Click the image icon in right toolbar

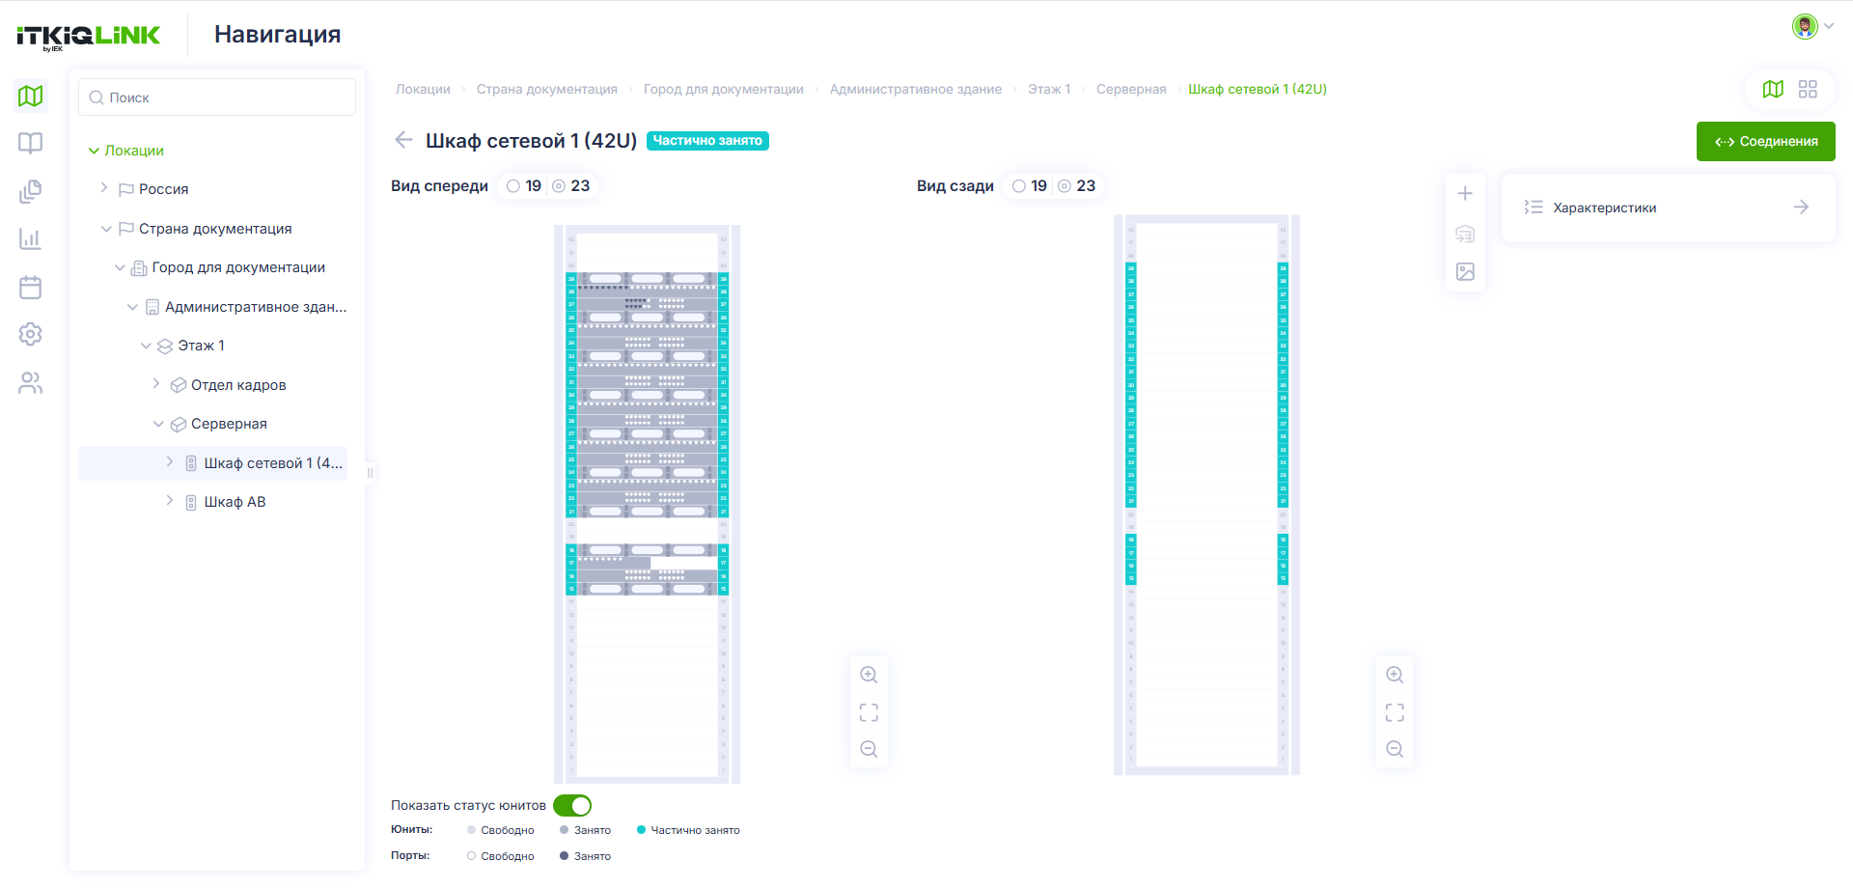pos(1465,272)
